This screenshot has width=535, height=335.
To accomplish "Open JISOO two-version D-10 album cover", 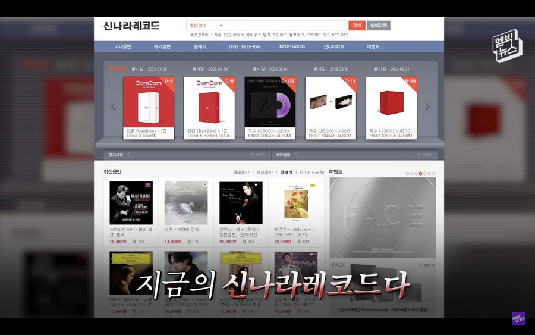I will (331, 102).
